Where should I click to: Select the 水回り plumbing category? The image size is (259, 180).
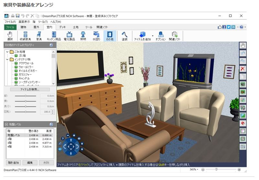96,36
